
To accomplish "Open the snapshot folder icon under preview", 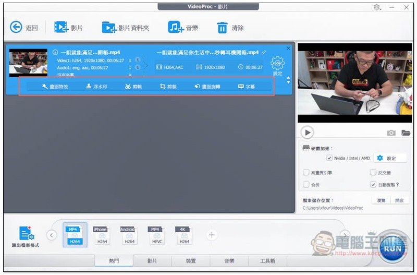I will click(x=406, y=133).
